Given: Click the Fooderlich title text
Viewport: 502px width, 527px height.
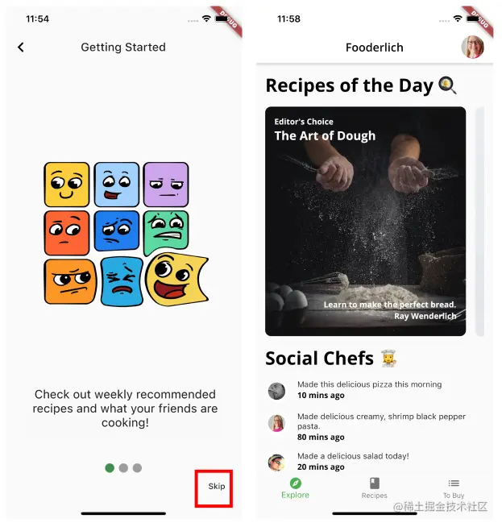Looking at the screenshot, I should click(x=375, y=48).
